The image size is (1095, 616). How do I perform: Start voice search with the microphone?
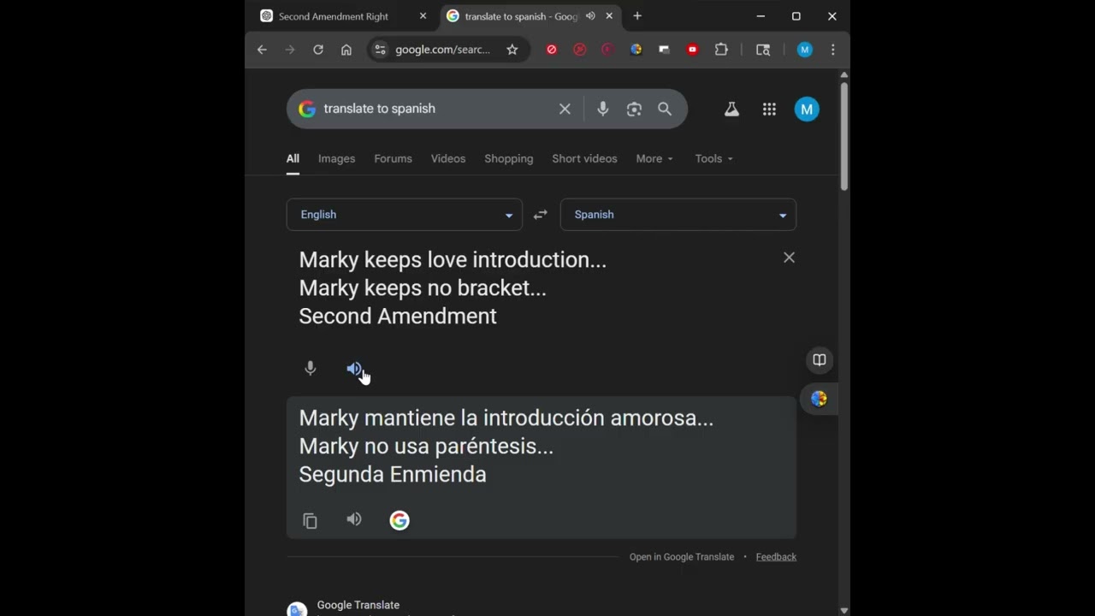point(603,109)
